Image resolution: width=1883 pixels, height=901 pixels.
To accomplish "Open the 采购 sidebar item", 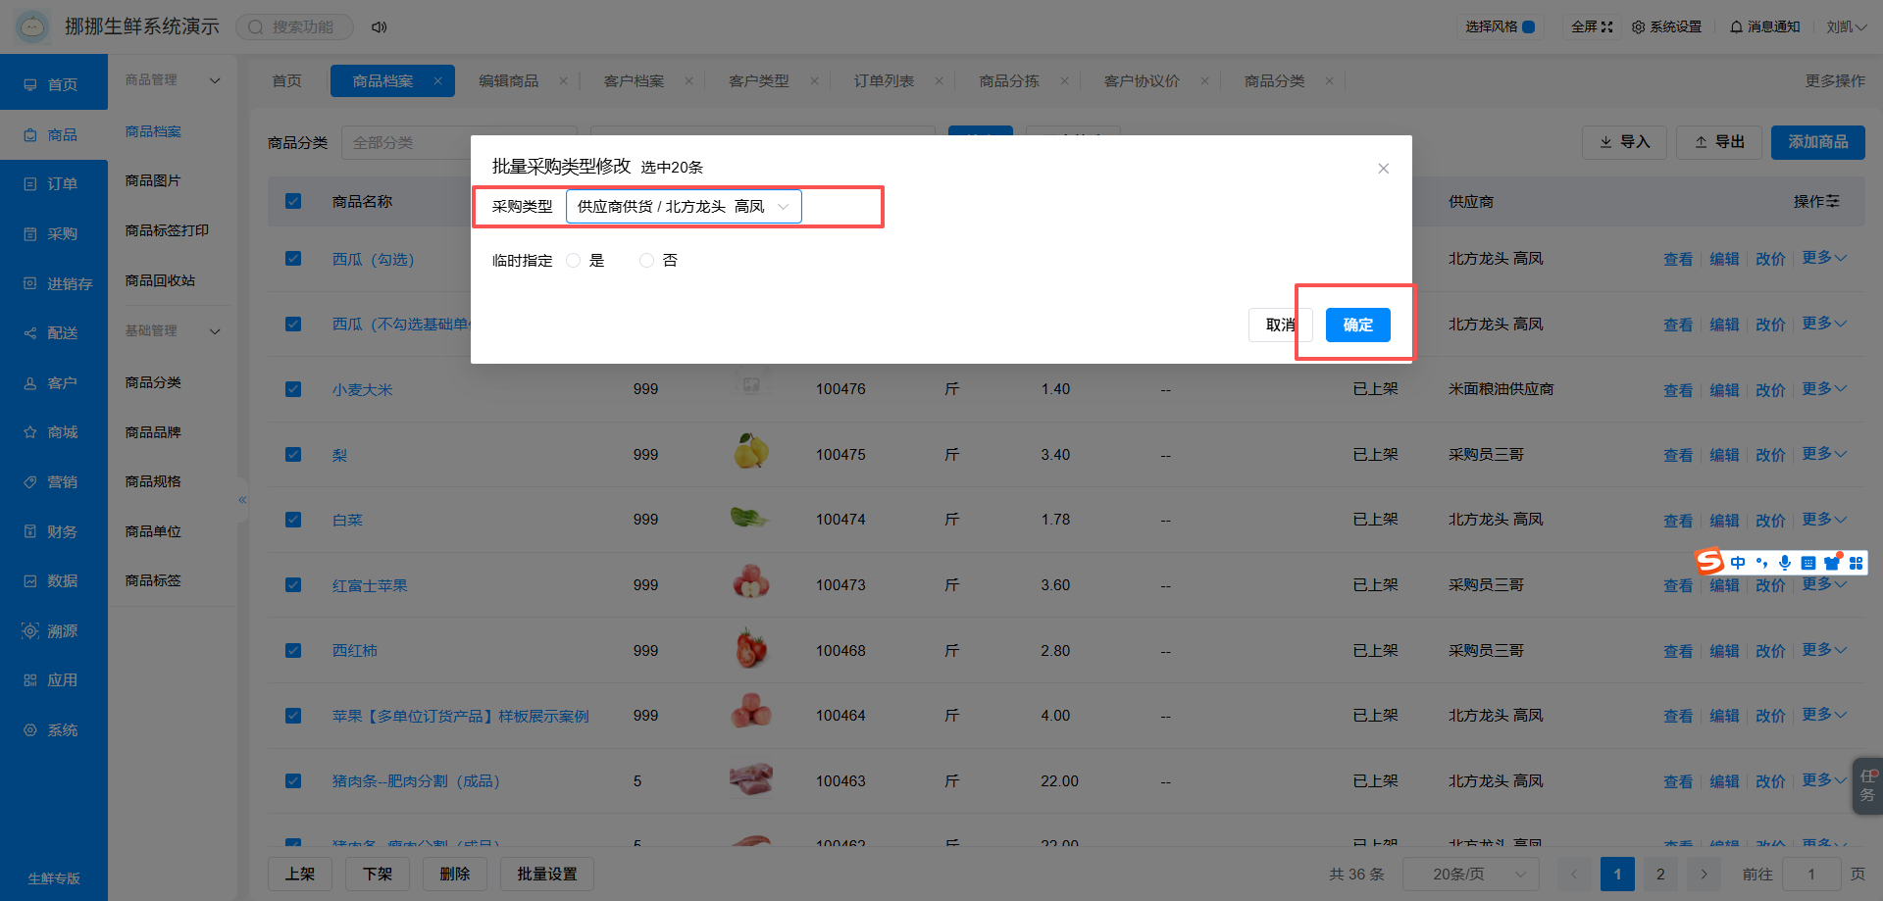I will click(x=54, y=234).
